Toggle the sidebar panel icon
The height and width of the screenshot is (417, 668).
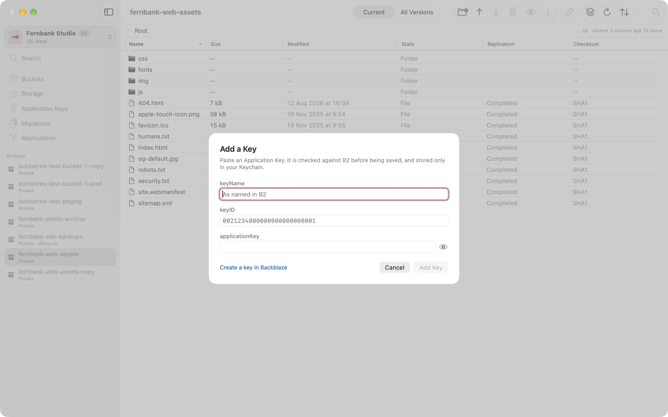tap(109, 12)
